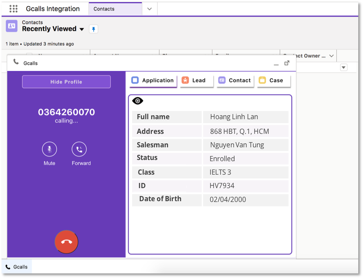Select the Contacts navigation tab
Screen dimensions: 363x278
tap(115, 9)
